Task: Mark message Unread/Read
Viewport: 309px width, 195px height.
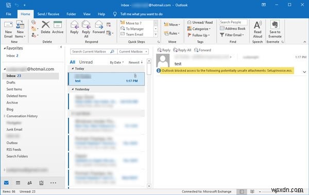Action: (200, 23)
